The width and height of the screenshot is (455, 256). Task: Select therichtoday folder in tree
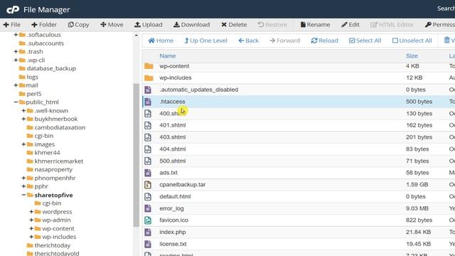click(x=52, y=245)
